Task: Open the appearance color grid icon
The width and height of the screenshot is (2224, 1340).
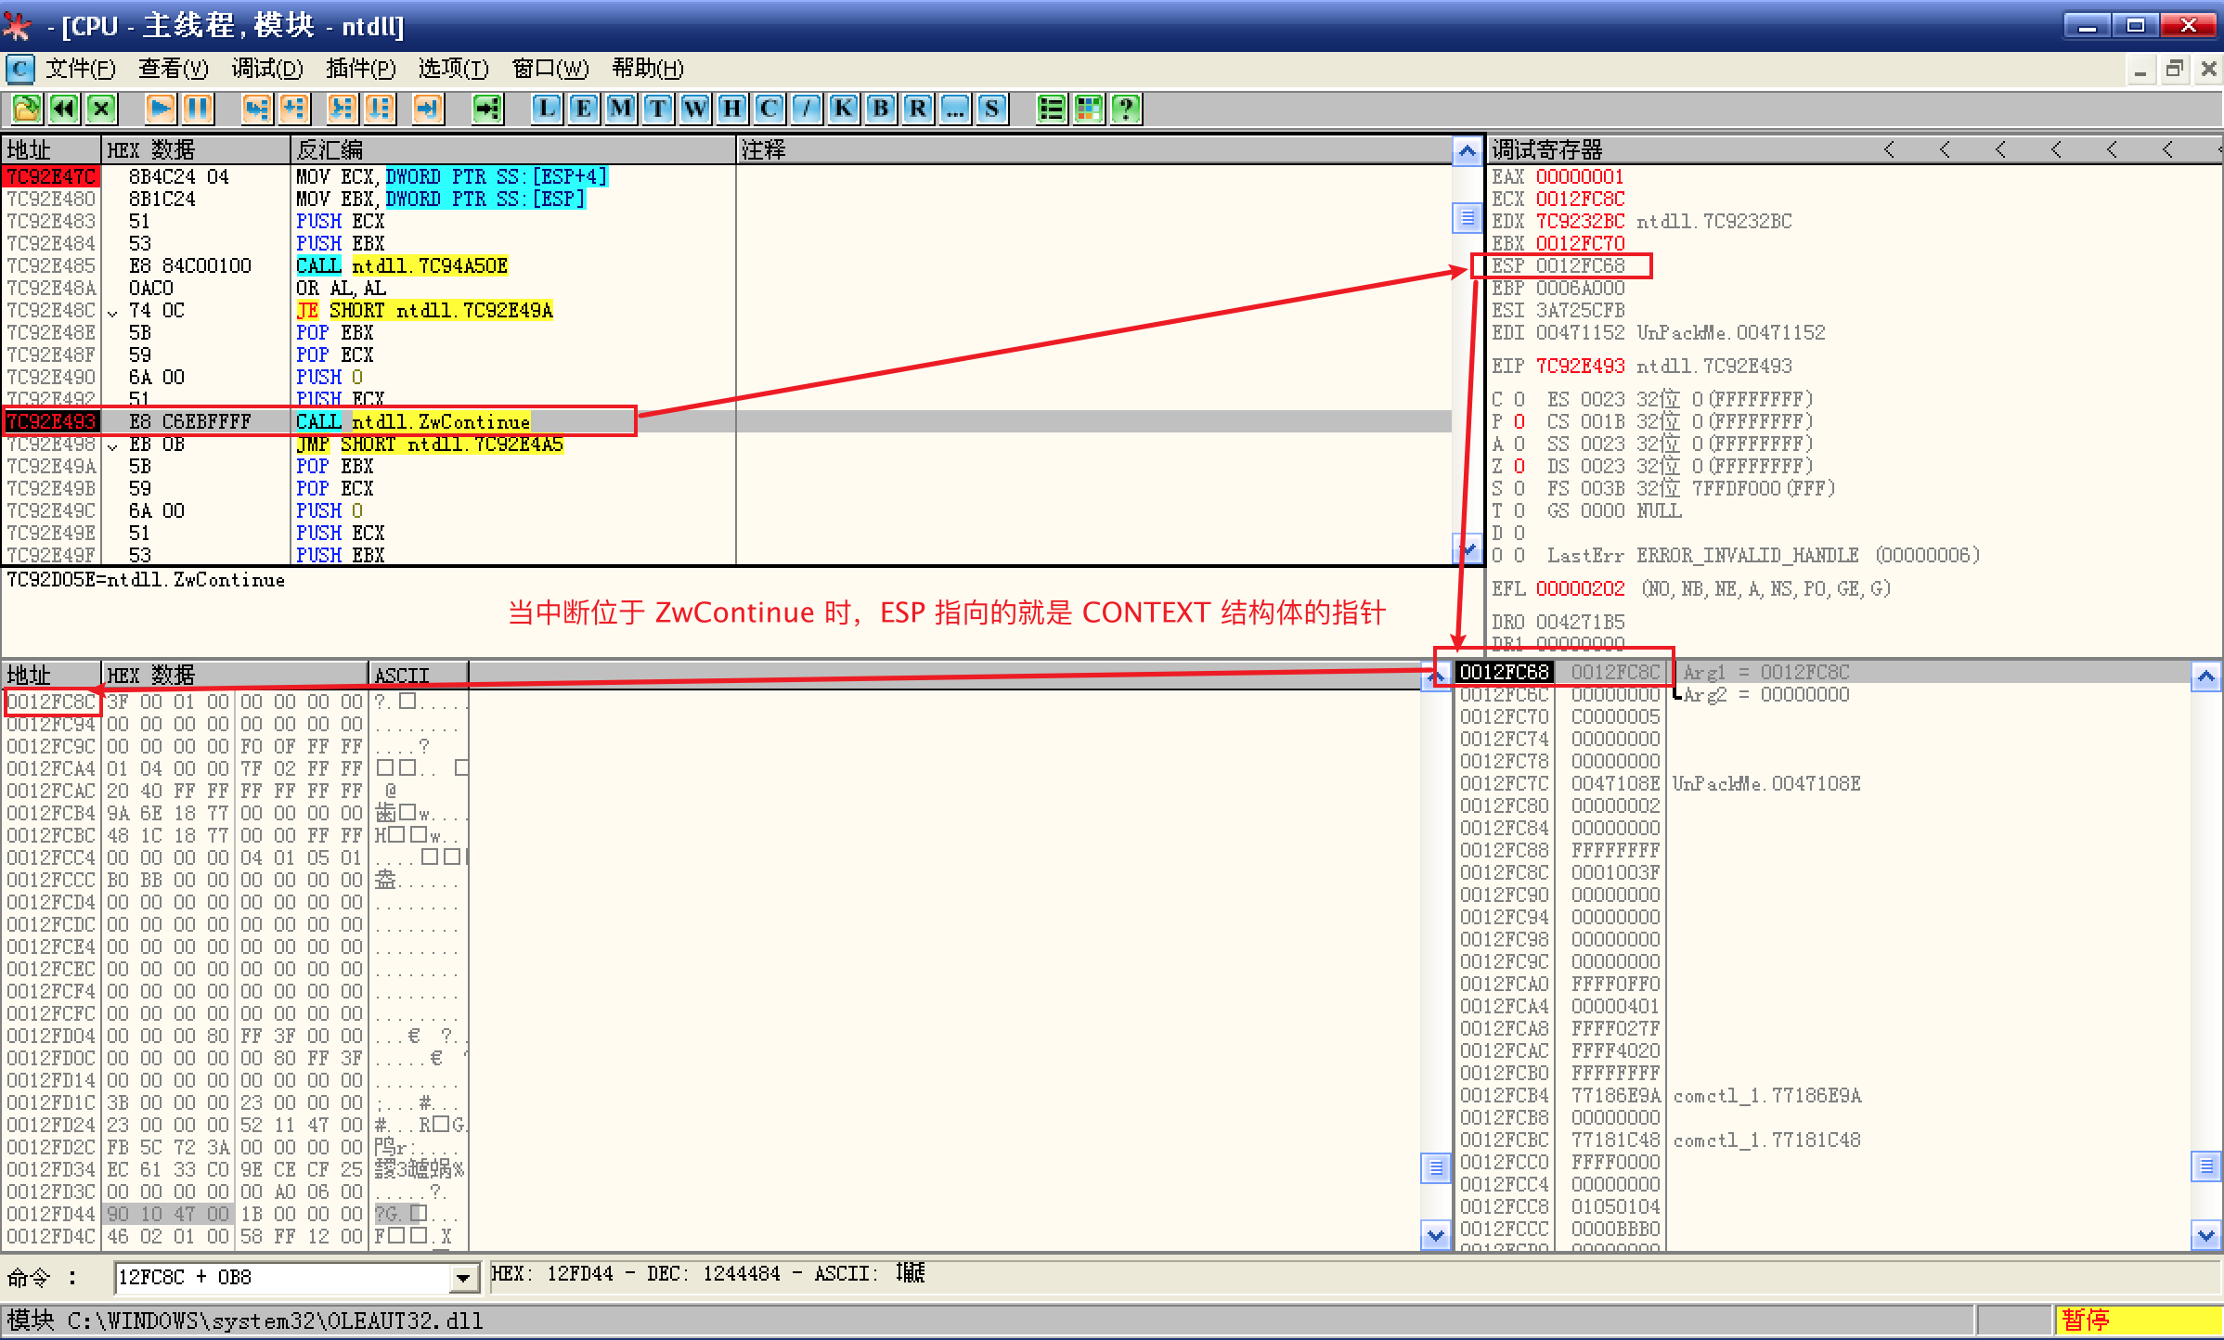Action: coord(1089,110)
